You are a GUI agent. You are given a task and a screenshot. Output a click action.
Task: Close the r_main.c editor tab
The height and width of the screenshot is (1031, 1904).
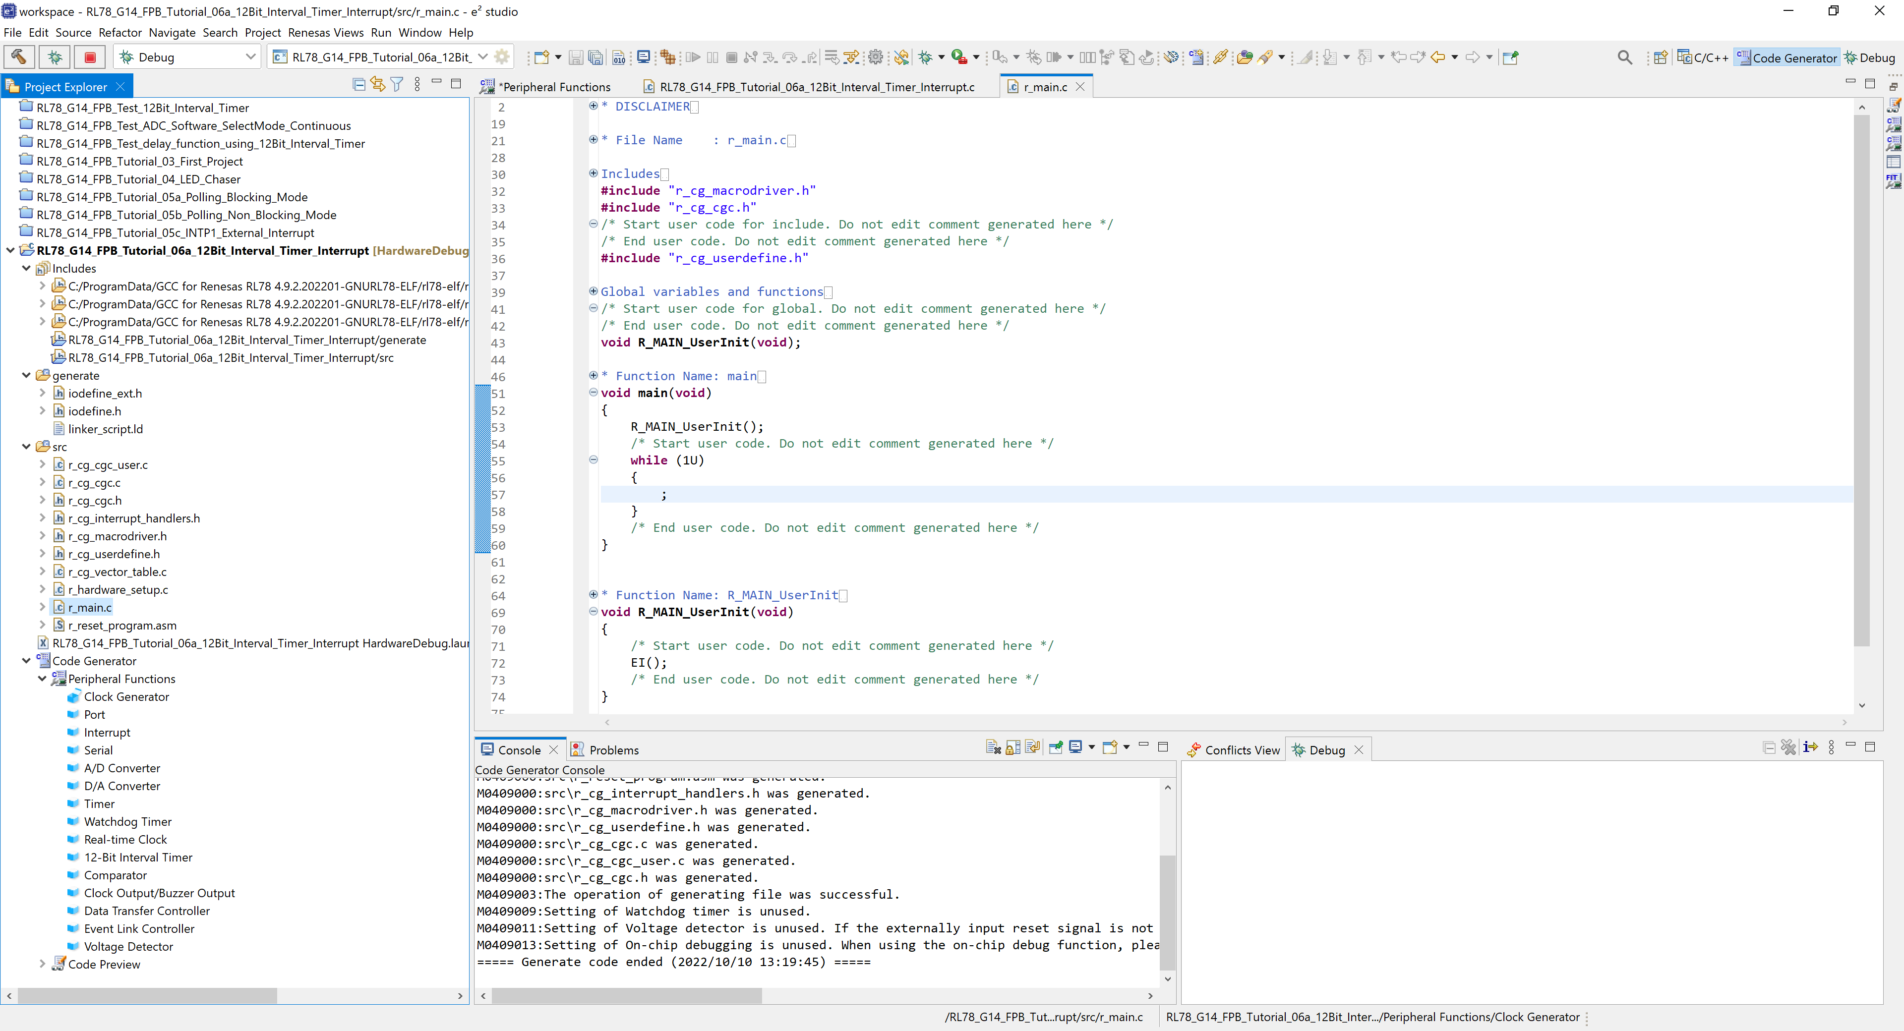click(x=1080, y=86)
